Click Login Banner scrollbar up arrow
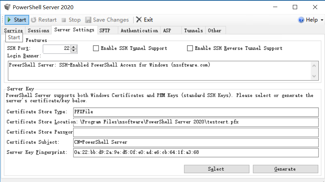The width and height of the screenshot is (325, 182). point(314,66)
